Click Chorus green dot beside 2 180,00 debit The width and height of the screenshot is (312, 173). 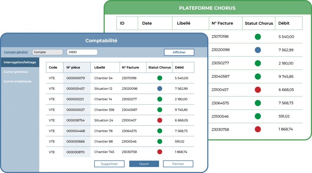coord(258,63)
